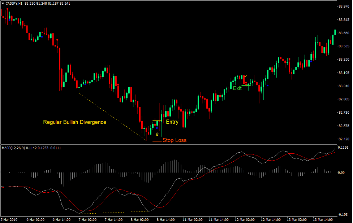Click the 5 Mar 2019 axis label
The width and height of the screenshot is (353, 223).
click(x=9, y=219)
